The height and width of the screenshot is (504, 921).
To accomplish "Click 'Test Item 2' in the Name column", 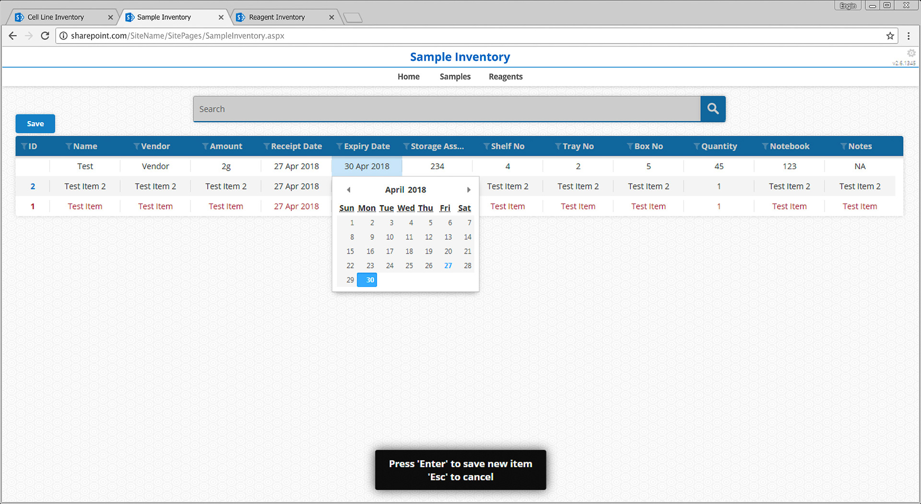I will tap(85, 186).
